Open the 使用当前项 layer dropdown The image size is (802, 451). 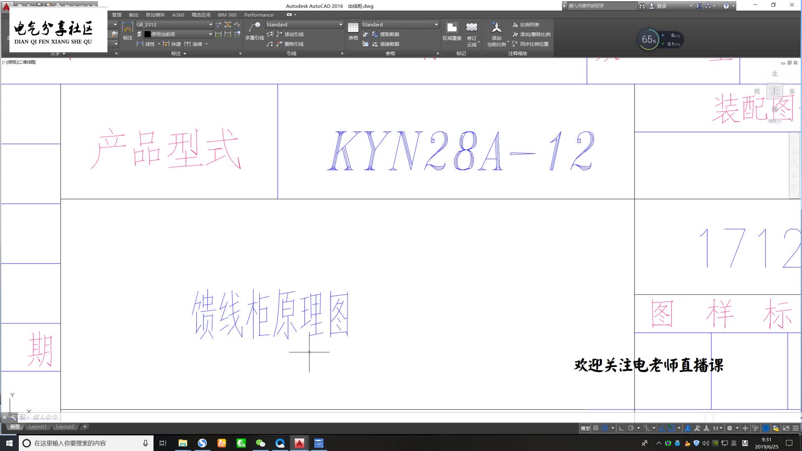178,34
